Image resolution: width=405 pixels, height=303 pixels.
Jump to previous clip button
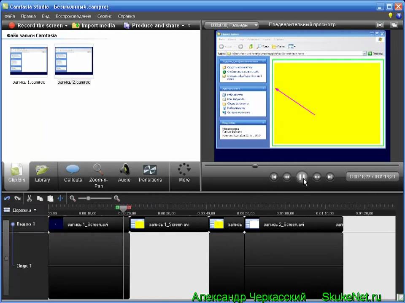(x=273, y=177)
